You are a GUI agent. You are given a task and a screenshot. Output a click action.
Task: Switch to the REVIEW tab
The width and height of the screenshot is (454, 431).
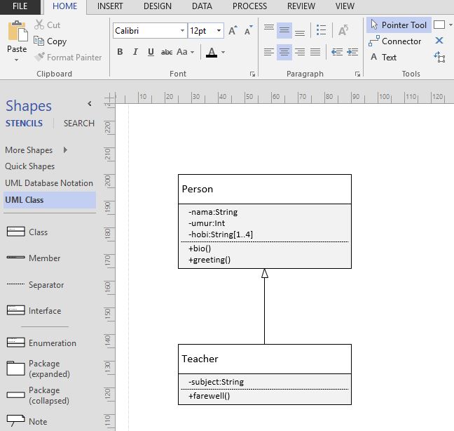(x=301, y=6)
